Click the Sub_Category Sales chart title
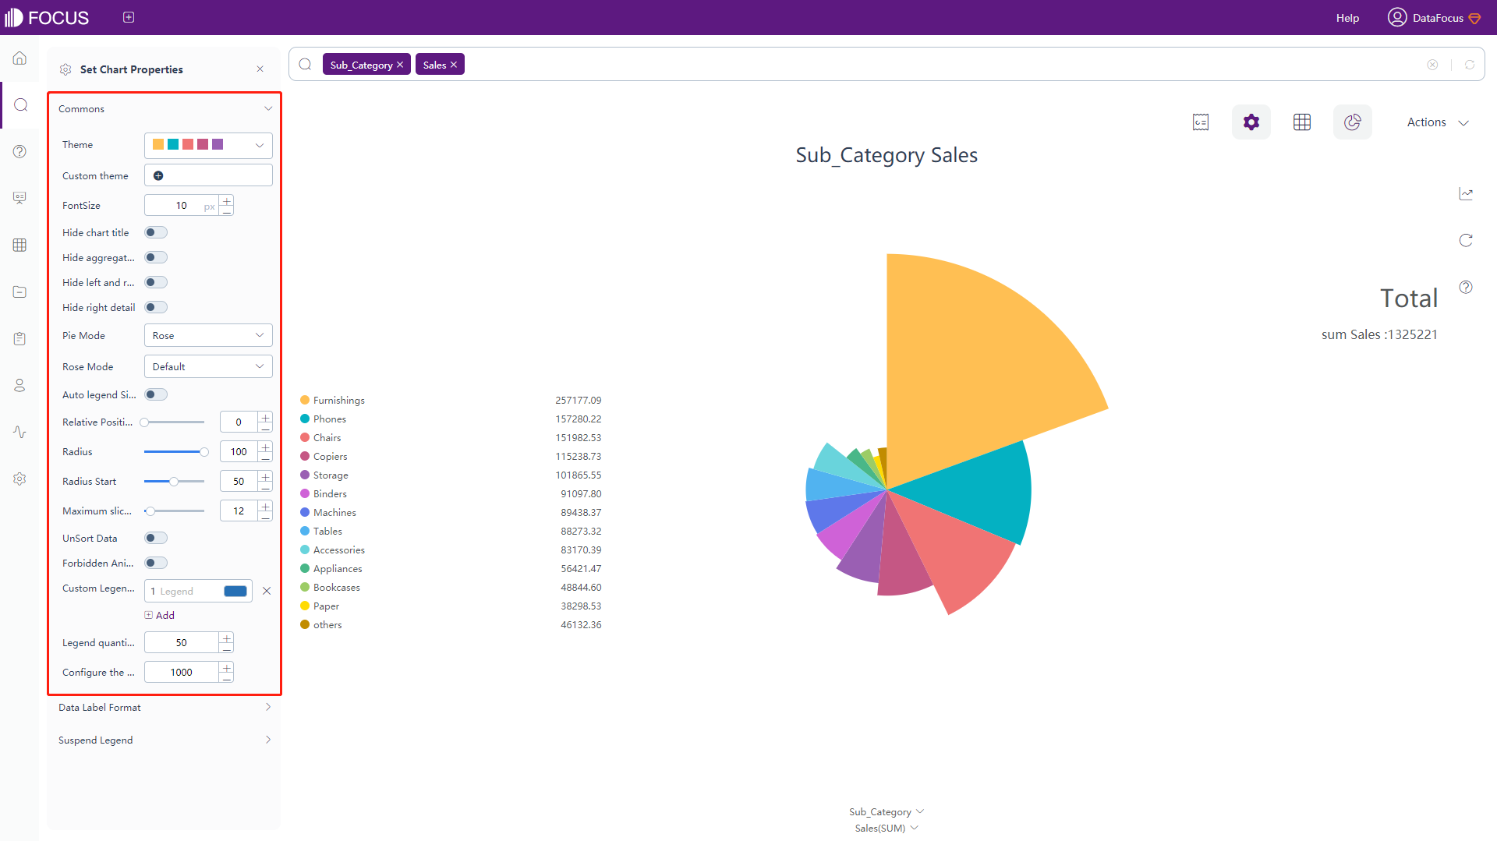Screen dimensions: 1497x841 click(x=887, y=155)
